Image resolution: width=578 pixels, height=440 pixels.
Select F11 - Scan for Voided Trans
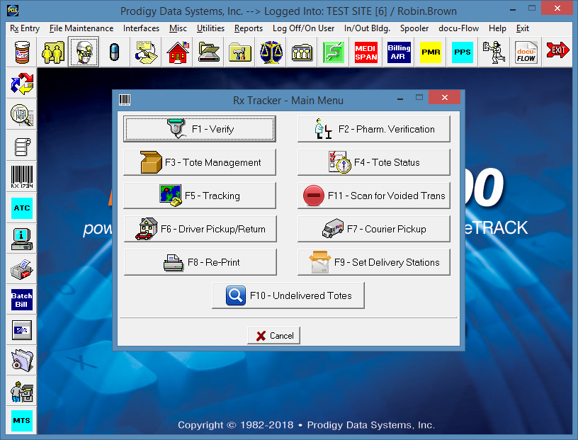[x=374, y=196]
